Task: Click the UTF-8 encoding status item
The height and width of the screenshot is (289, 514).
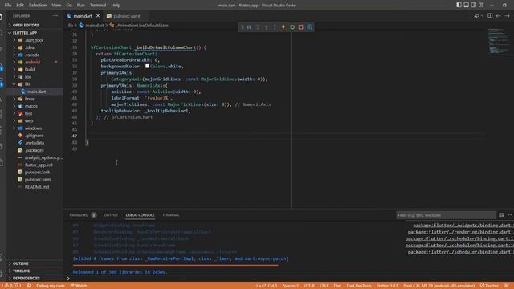Action: pos(308,286)
